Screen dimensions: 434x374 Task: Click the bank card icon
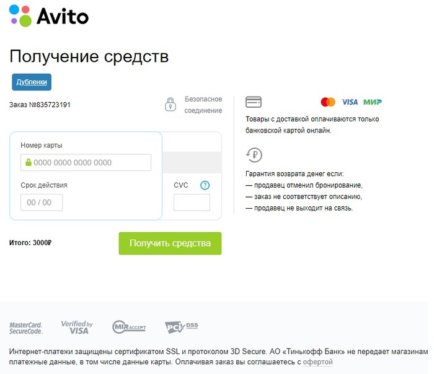pyautogui.click(x=253, y=102)
